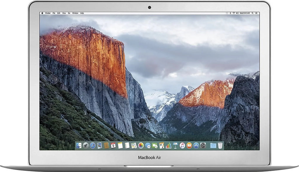The width and height of the screenshot is (299, 172).
Task: Open the blue Downloads folder in dock
Action: (213, 146)
